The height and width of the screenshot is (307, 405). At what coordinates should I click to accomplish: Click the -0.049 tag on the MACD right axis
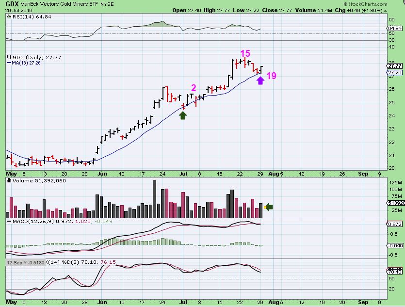396,245
